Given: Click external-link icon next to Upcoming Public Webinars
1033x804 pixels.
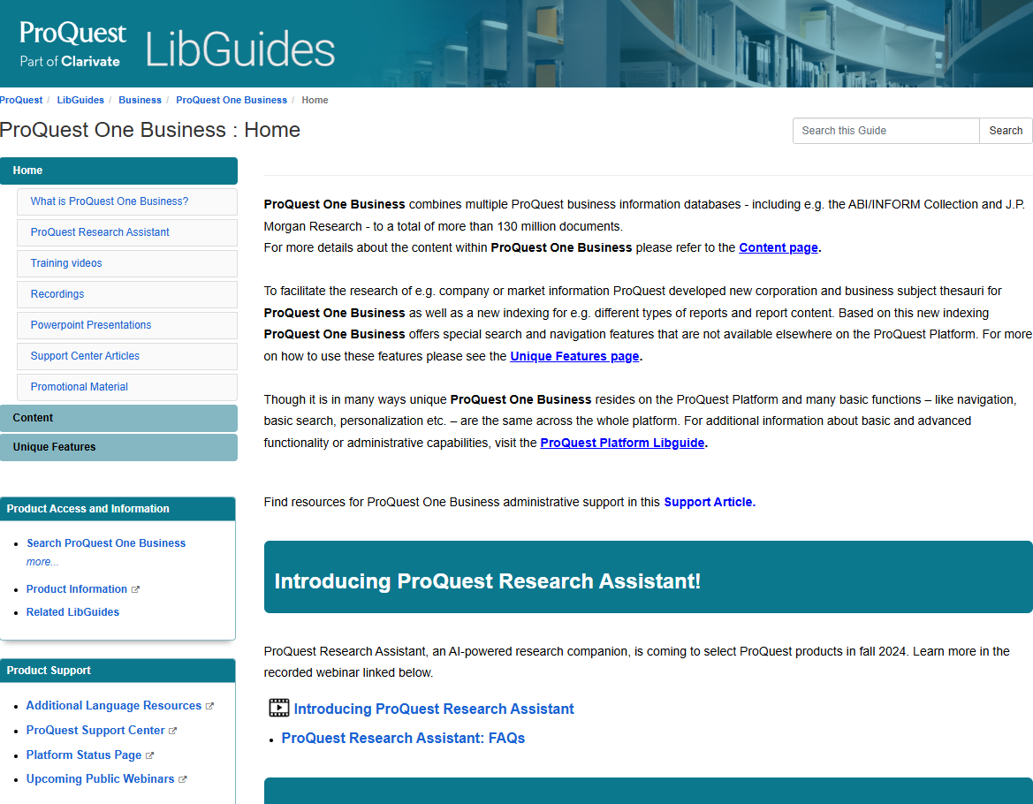Looking at the screenshot, I should 183,779.
